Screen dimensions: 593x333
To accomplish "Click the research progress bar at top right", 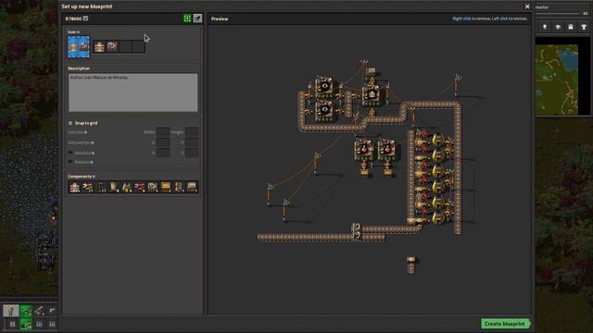I will point(557,14).
